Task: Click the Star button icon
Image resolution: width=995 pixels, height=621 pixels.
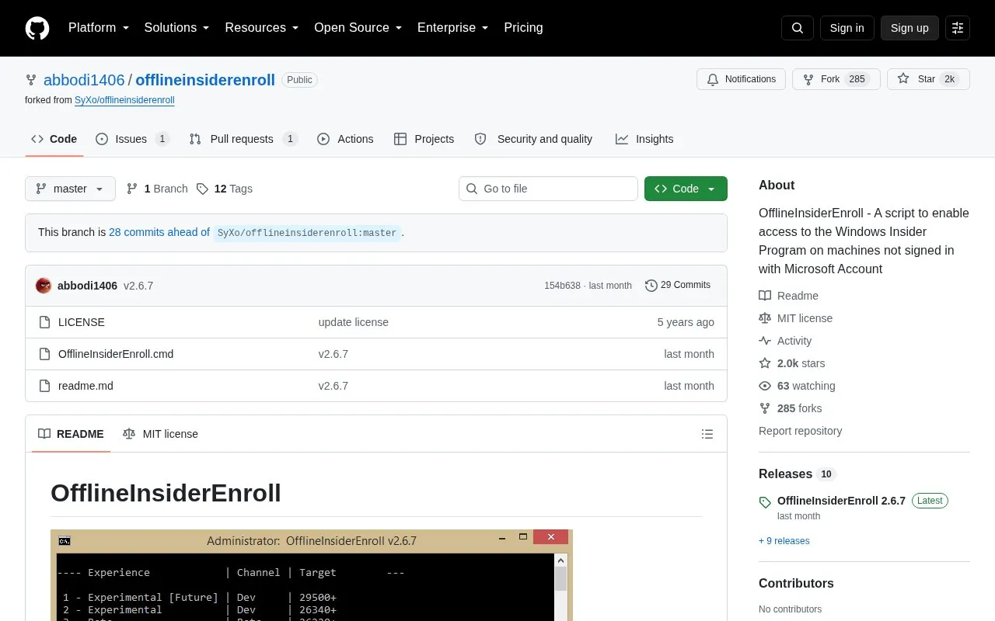Action: [903, 79]
